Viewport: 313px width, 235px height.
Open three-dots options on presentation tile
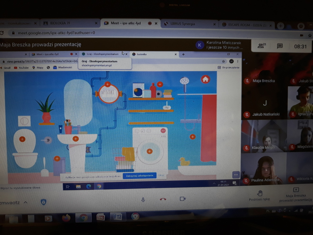[x=235, y=175]
